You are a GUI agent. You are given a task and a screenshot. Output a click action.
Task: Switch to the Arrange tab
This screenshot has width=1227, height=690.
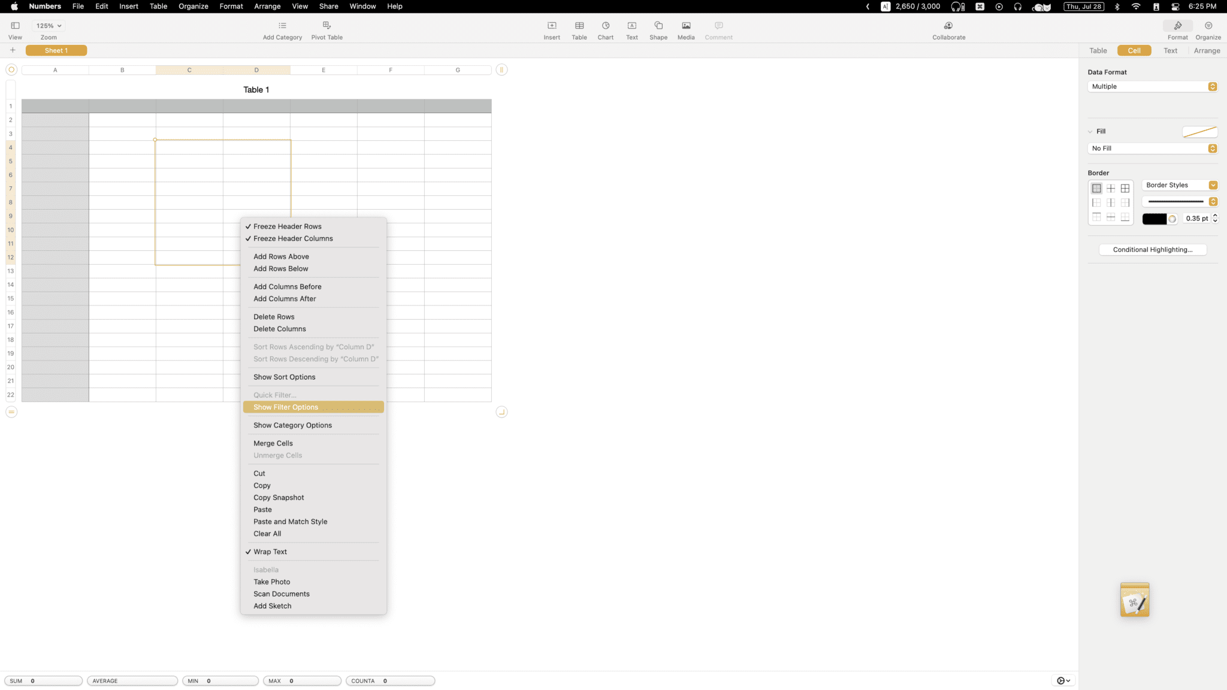[x=1207, y=50]
